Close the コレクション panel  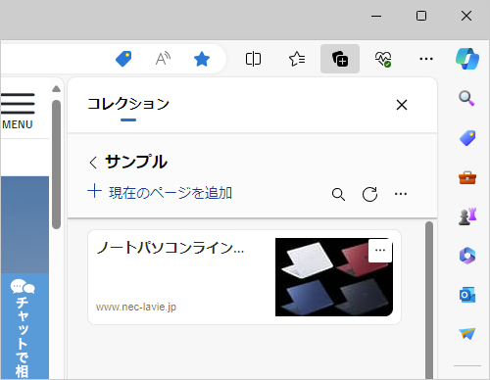click(x=402, y=105)
